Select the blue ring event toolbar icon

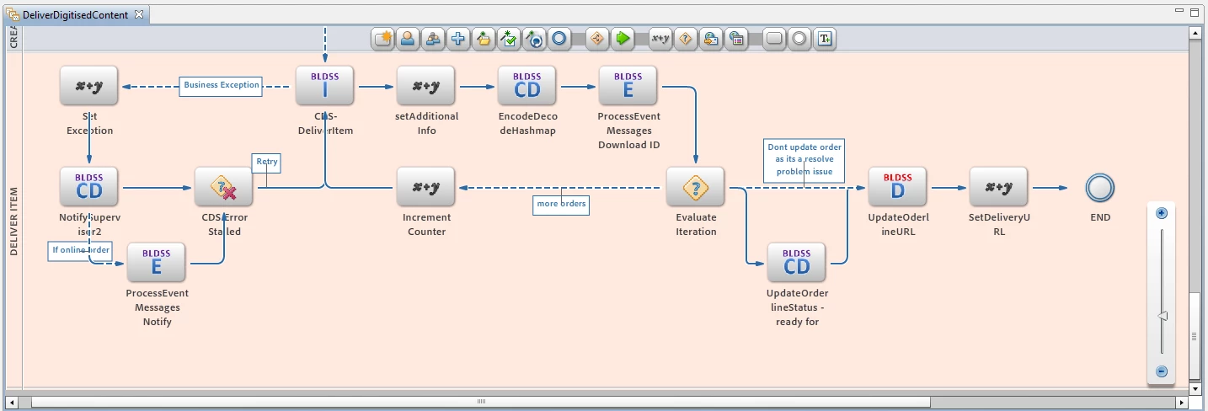click(559, 39)
